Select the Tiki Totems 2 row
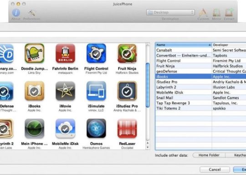The image size is (246, 175). tap(200, 108)
